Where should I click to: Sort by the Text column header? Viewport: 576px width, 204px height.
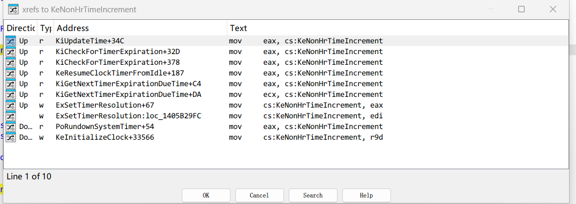(397, 28)
